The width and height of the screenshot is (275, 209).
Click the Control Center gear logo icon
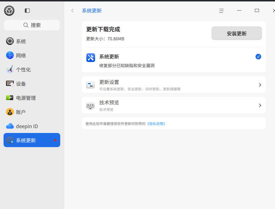(x=9, y=11)
